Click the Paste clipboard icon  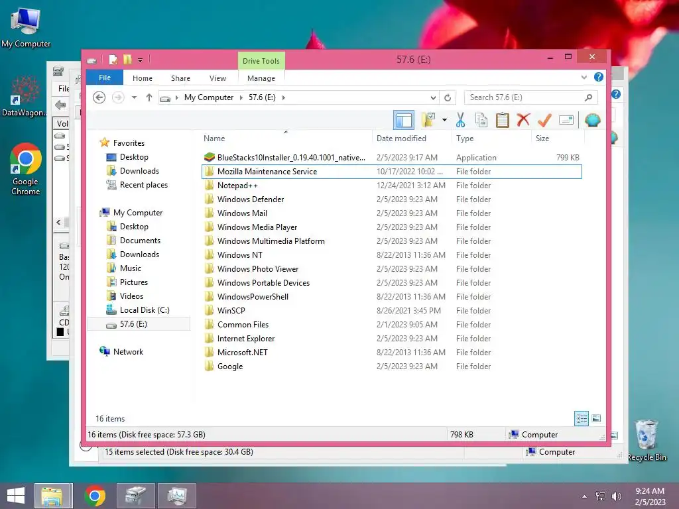(503, 120)
